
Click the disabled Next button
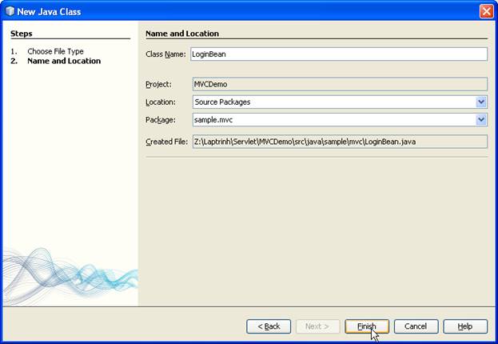[x=317, y=326]
